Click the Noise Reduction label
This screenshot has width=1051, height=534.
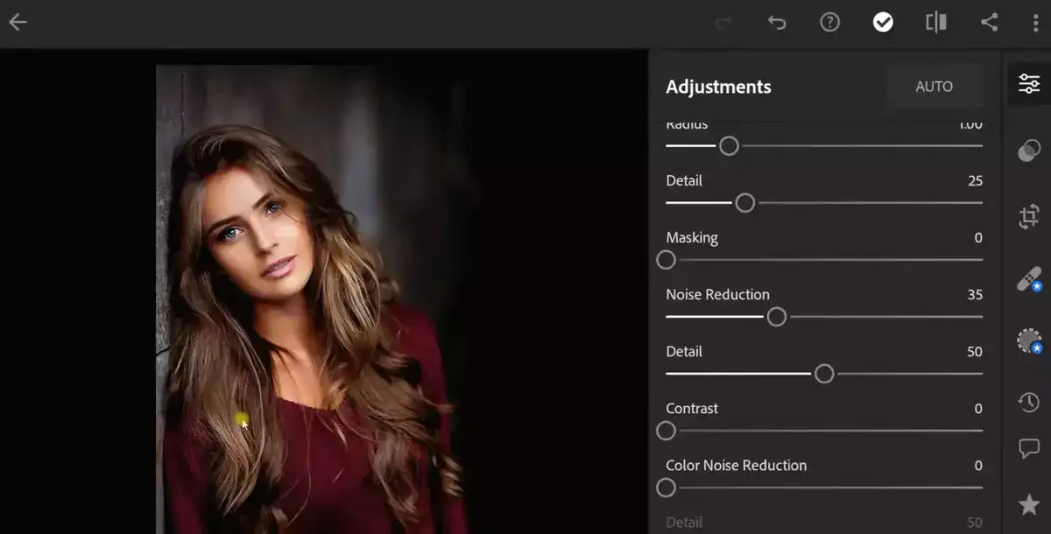tap(717, 295)
